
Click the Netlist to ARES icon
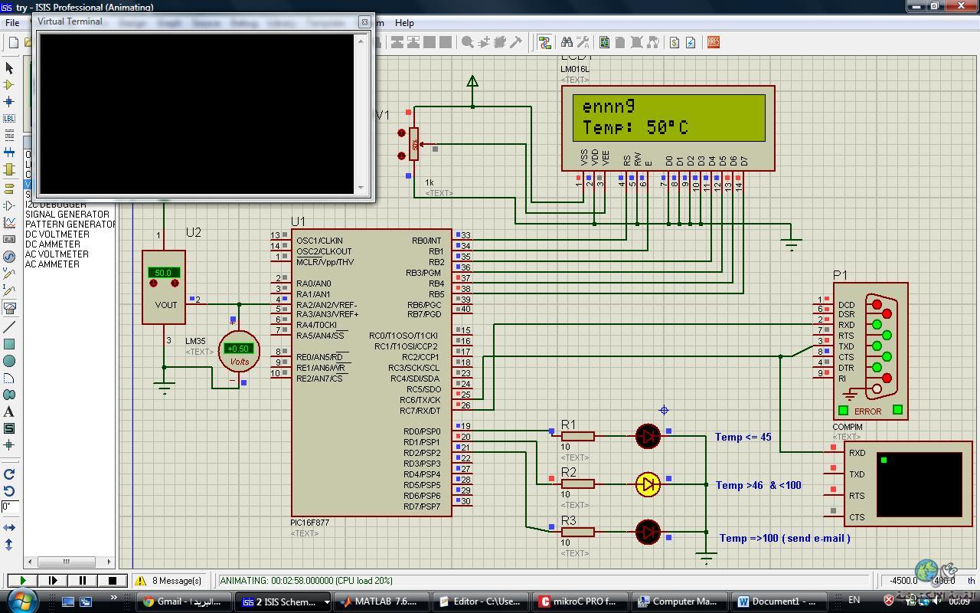[713, 42]
